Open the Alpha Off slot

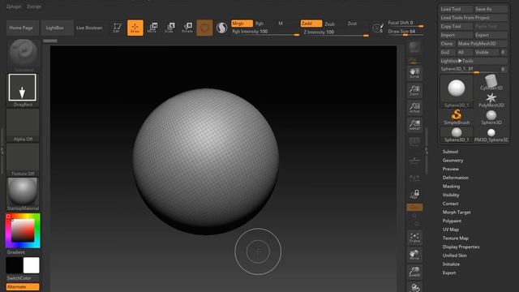click(x=23, y=125)
